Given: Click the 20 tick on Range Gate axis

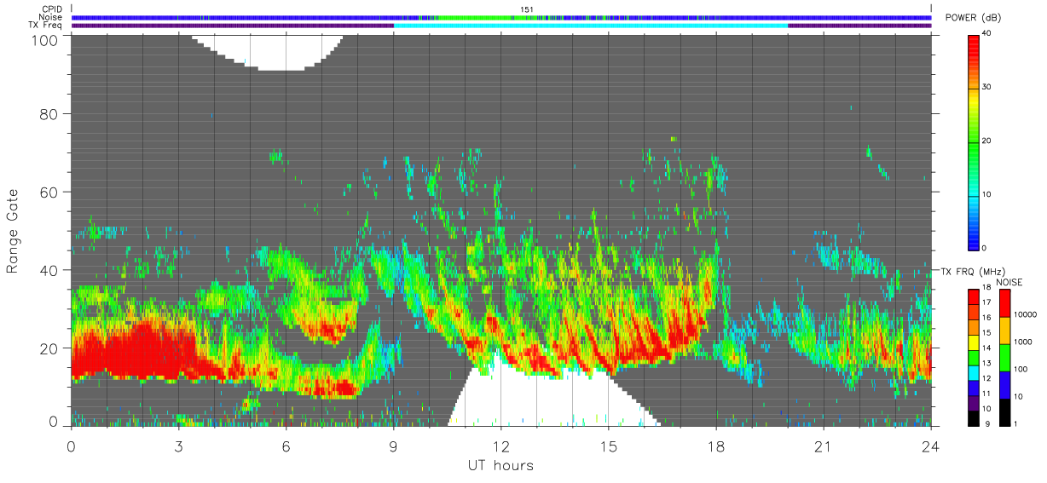Looking at the screenshot, I should (49, 348).
